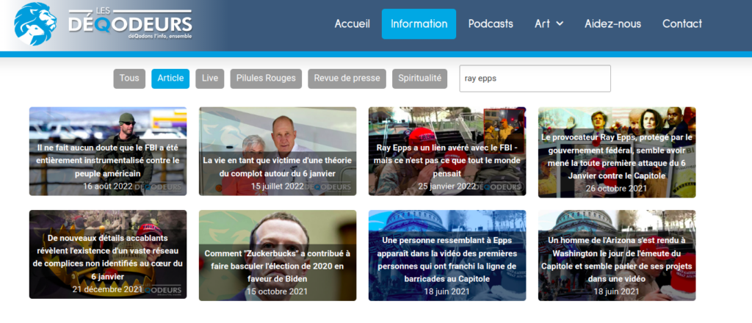Screen dimensions: 752x323
Task: Select the Live filter
Action: (x=209, y=79)
